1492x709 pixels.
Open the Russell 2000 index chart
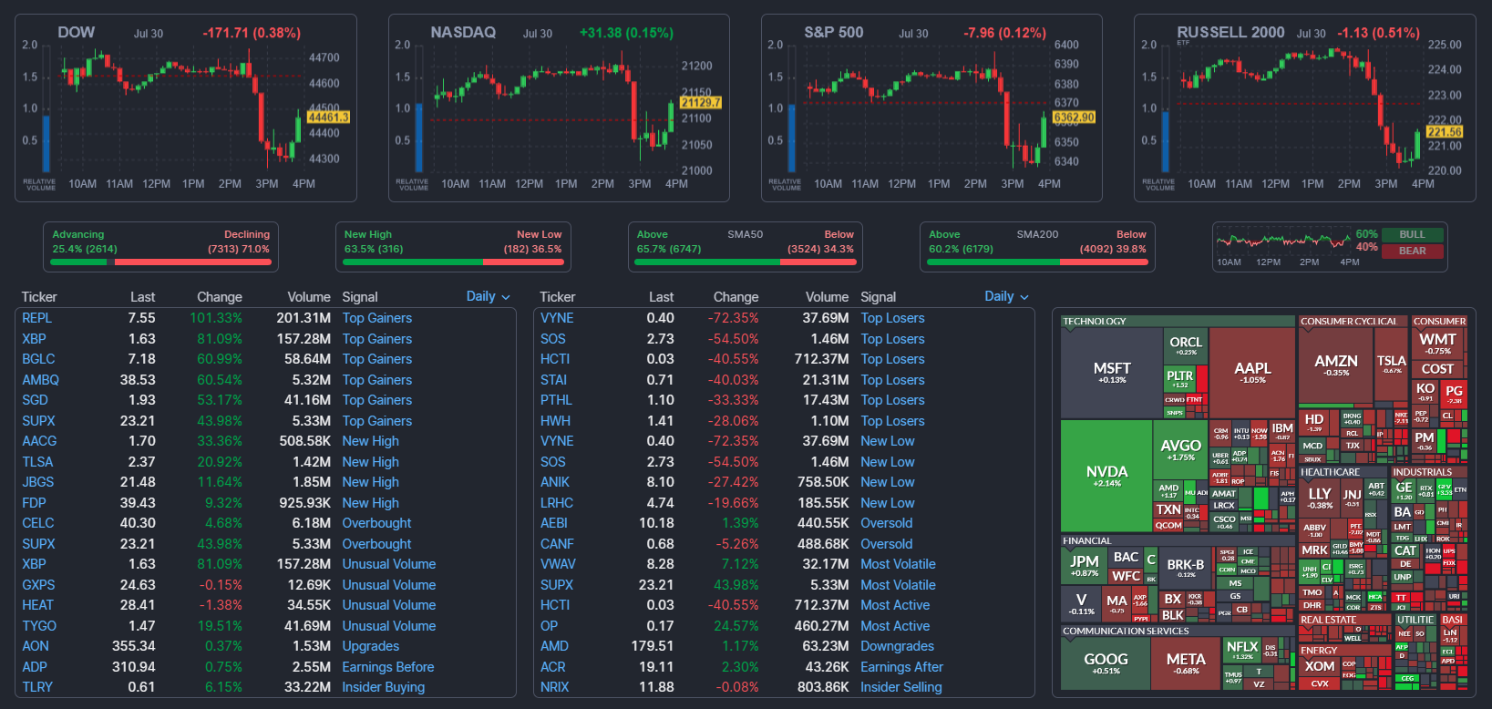1304,108
